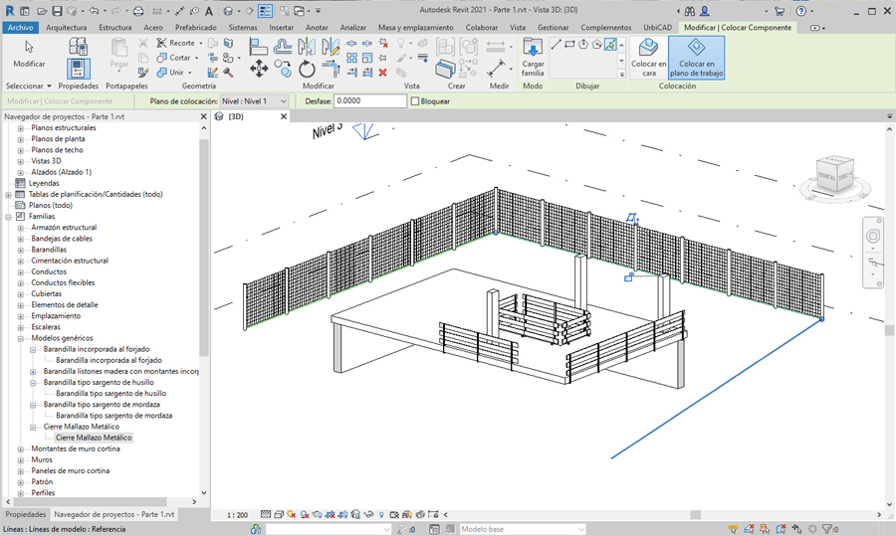The width and height of the screenshot is (896, 536).
Task: Click the 1 : 200 view scale
Action: point(237,515)
